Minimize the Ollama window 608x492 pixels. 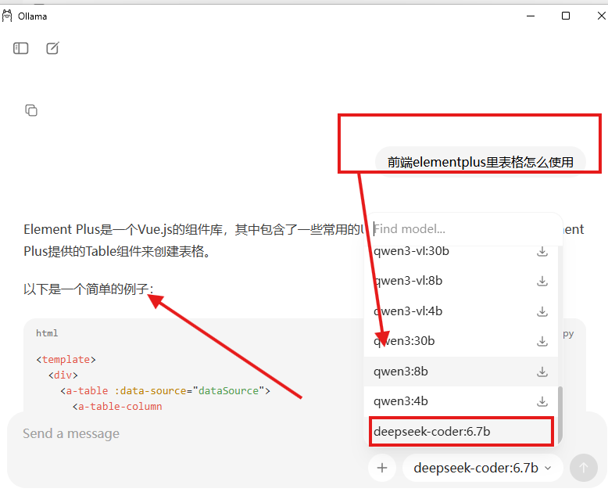[x=531, y=16]
